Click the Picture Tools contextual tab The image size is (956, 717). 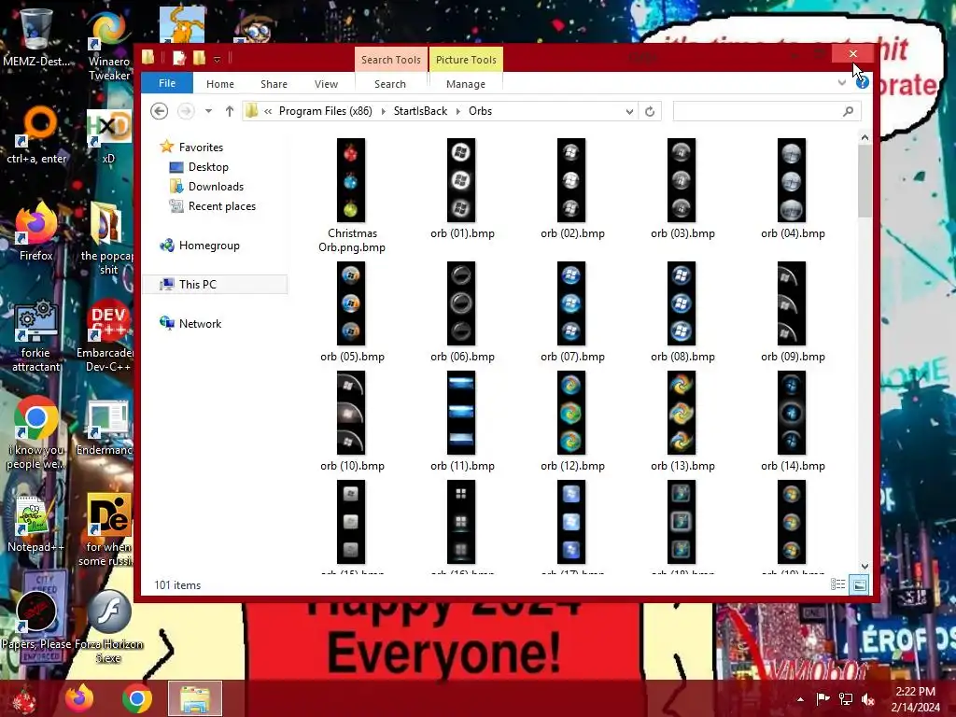pyautogui.click(x=466, y=60)
